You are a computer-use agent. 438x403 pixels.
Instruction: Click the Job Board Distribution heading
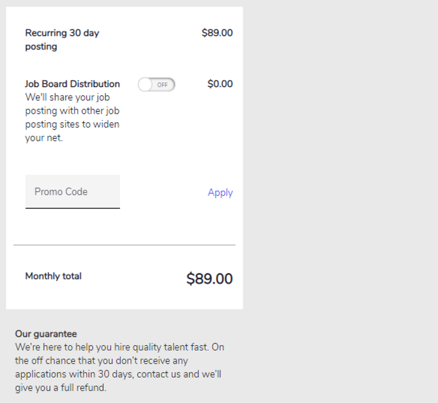coord(73,84)
